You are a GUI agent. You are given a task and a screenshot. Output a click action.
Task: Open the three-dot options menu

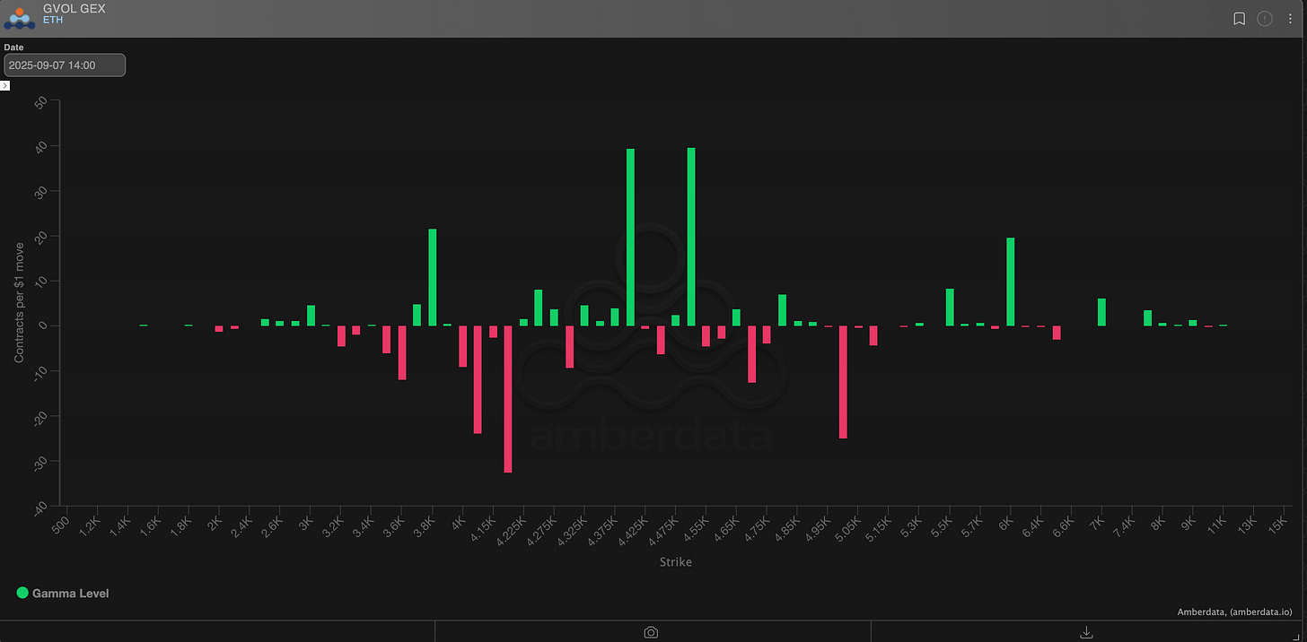(x=1290, y=18)
